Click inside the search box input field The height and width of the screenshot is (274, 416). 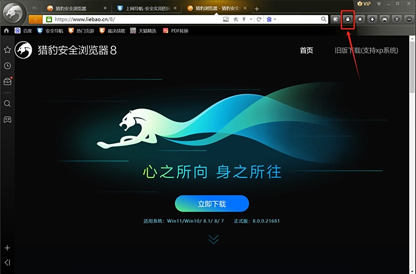point(298,19)
